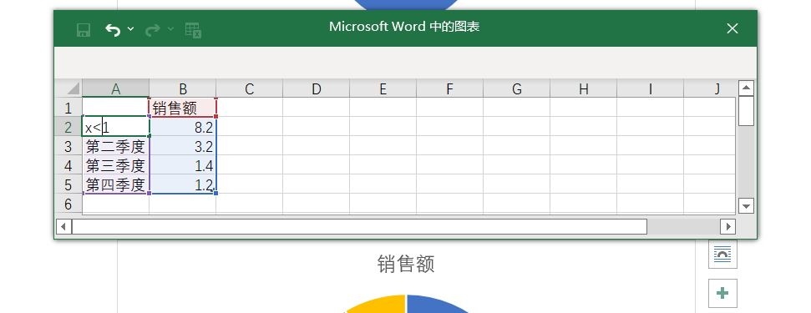This screenshot has width=811, height=313.
Task: Click the cell containing 1.4
Action: coord(183,166)
